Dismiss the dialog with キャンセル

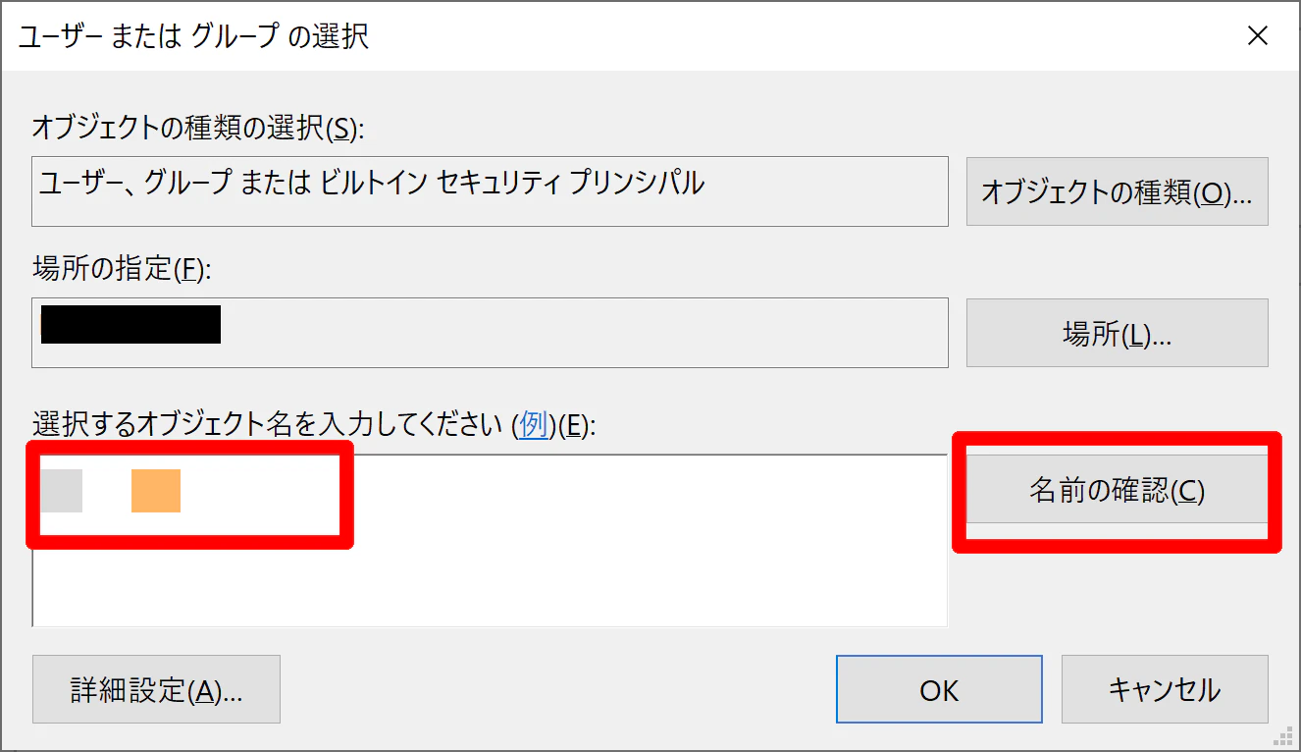tap(1165, 688)
